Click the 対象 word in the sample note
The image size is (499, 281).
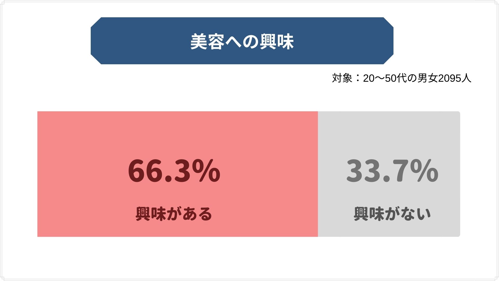click(342, 78)
